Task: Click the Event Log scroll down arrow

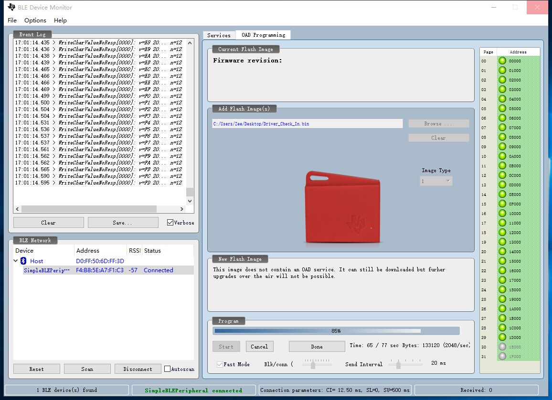Action: click(190, 201)
